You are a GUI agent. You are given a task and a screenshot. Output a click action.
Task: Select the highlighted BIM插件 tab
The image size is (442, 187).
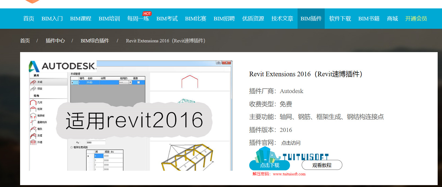click(x=311, y=18)
